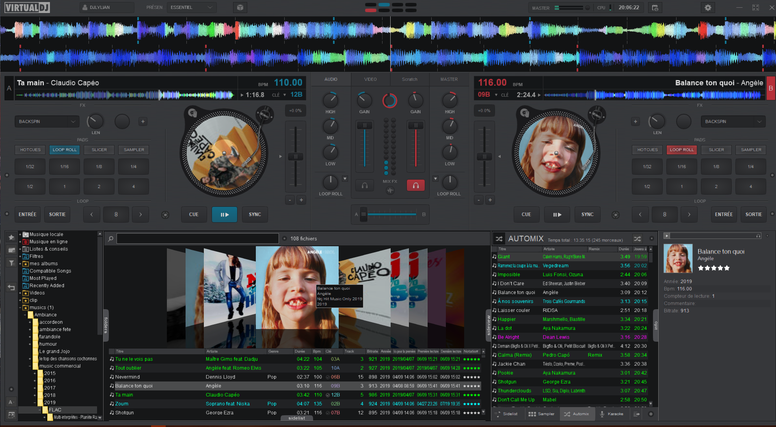Enable deck A SYNC
The image size is (776, 427).
(255, 215)
